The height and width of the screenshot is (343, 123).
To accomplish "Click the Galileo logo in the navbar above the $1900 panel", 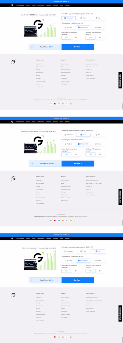I will click(x=12, y=5).
